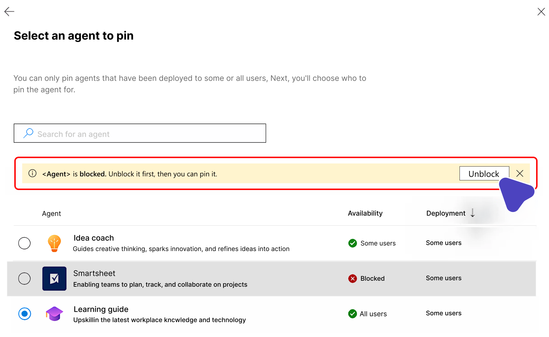Click the Learning guide graduation cap icon

pyautogui.click(x=54, y=314)
